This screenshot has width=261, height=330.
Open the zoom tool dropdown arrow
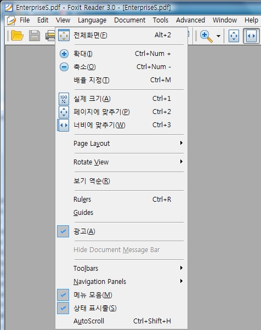[x=218, y=36]
